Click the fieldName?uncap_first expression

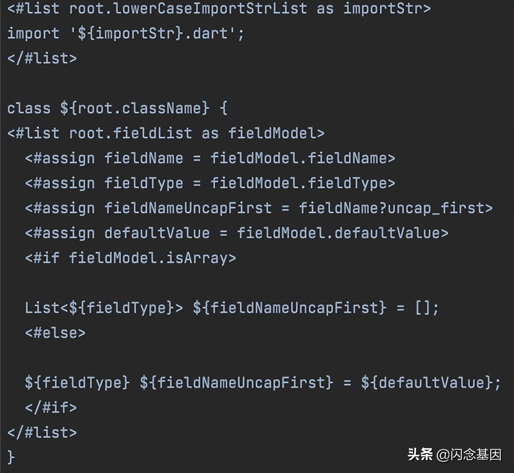coord(392,208)
